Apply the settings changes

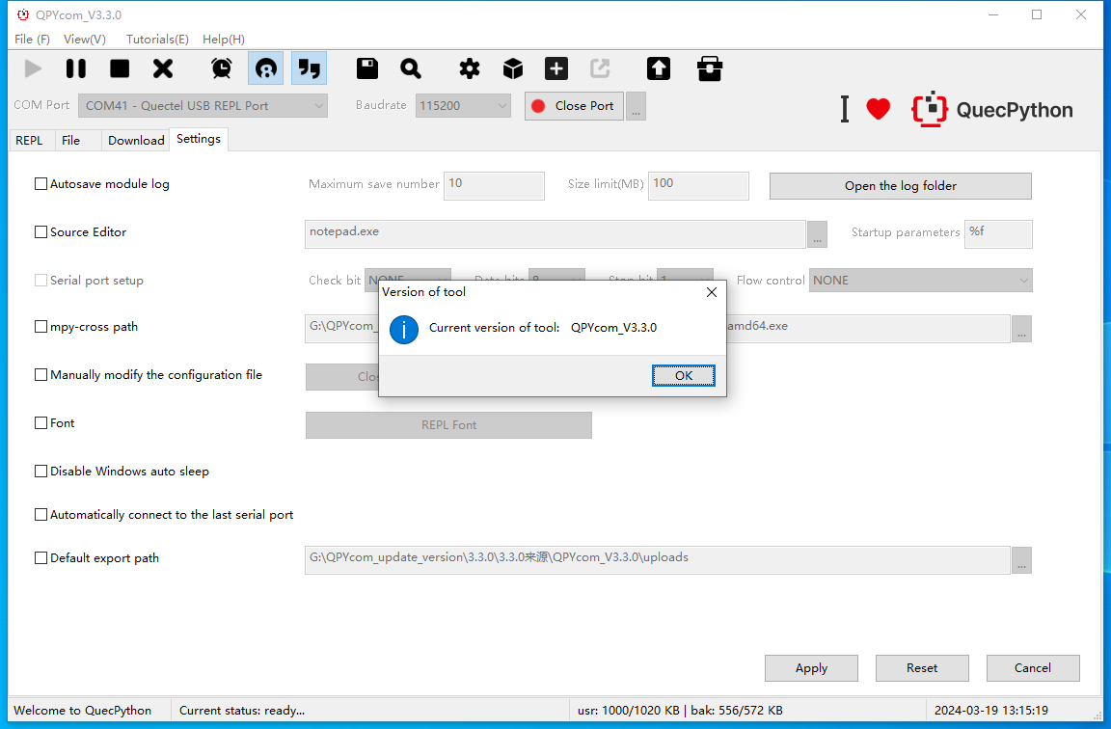point(811,668)
